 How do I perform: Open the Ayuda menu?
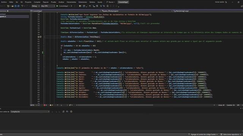click(100, 2)
